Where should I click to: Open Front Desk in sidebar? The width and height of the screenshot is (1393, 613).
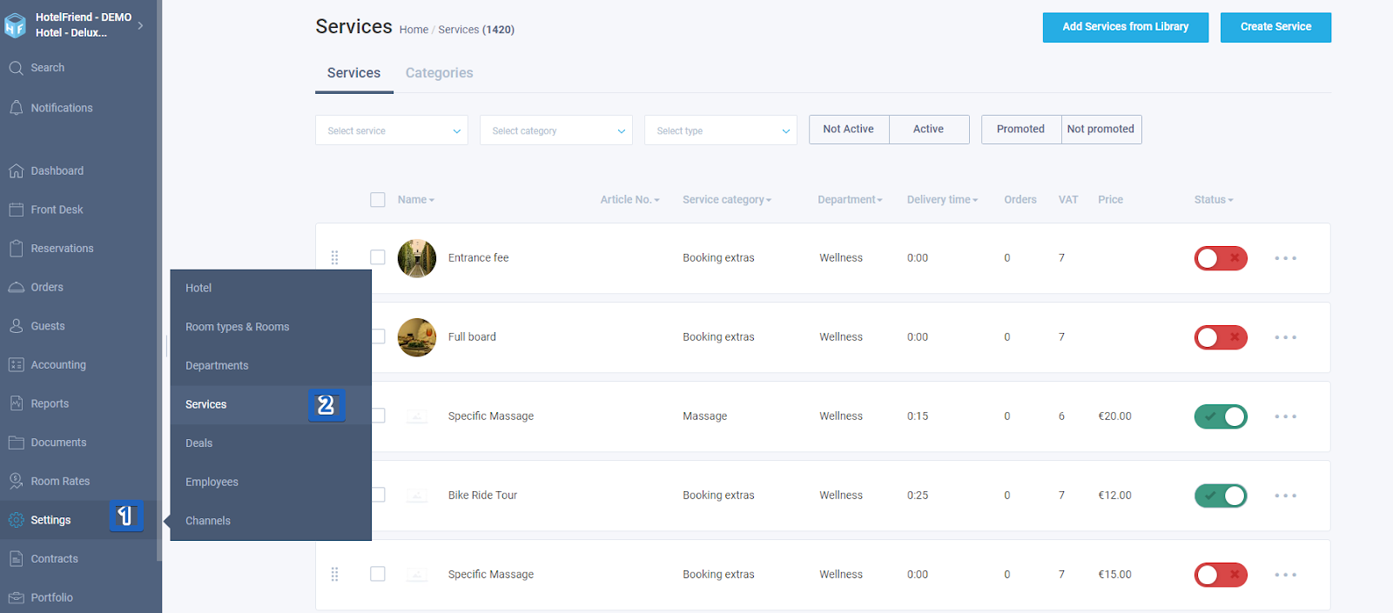click(x=57, y=210)
